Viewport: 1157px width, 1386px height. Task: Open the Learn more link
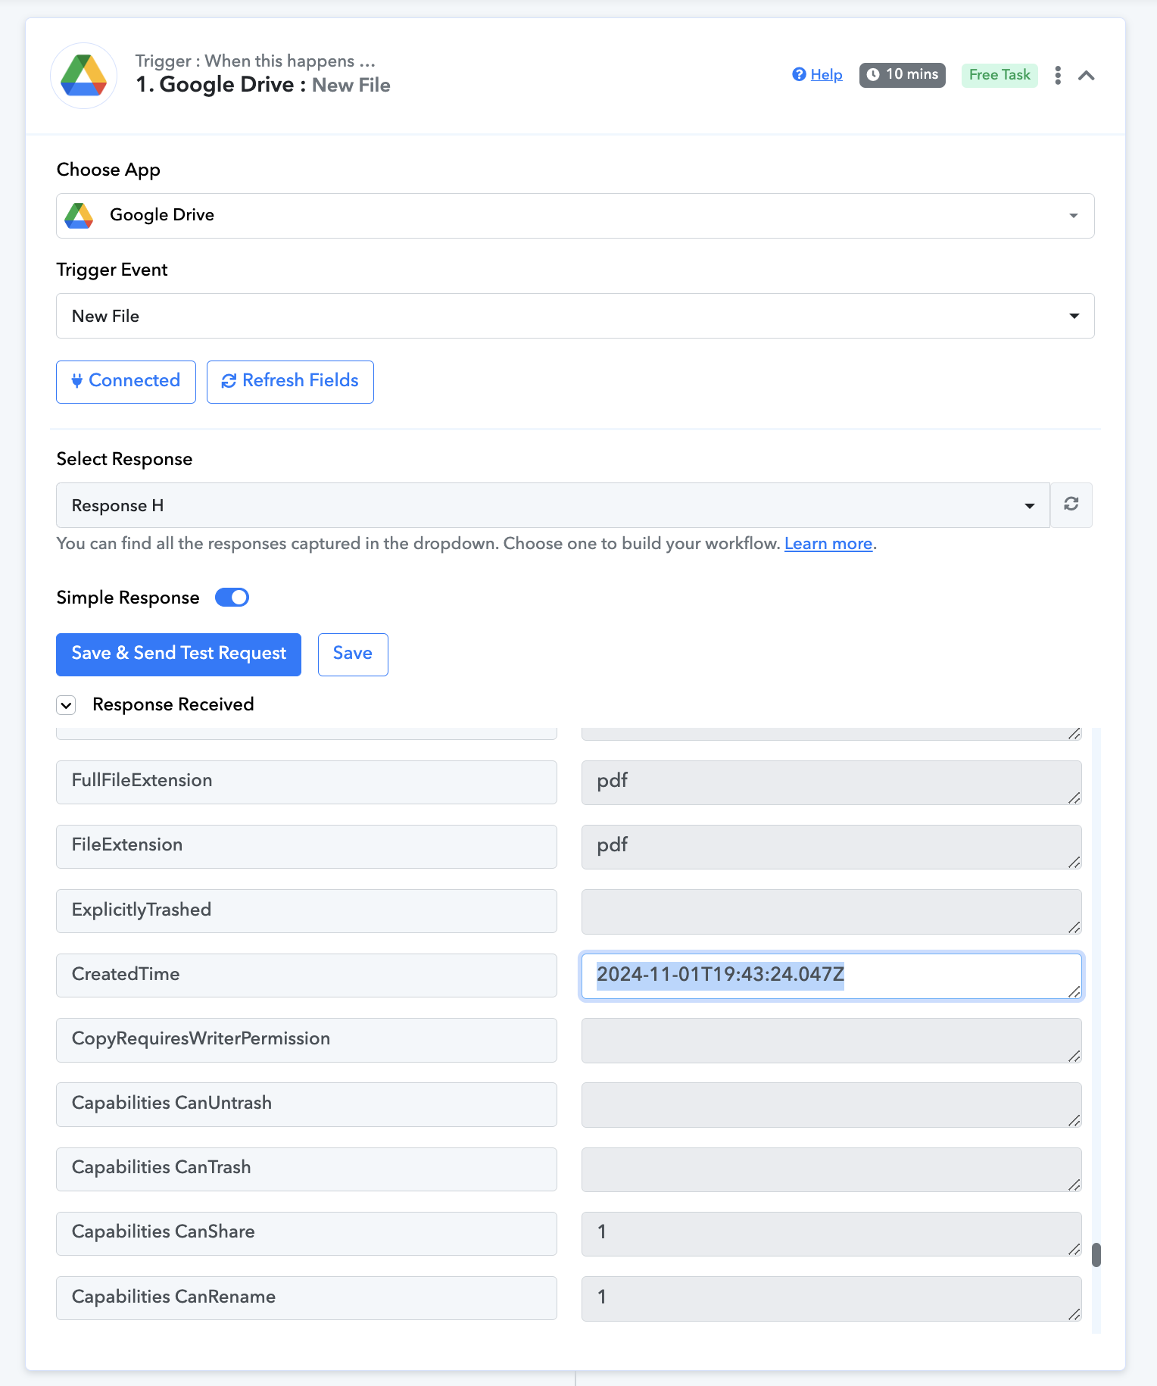click(828, 544)
